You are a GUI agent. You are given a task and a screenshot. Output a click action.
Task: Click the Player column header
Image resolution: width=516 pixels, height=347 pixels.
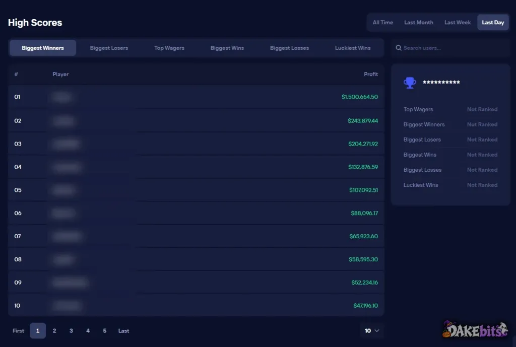[60, 75]
